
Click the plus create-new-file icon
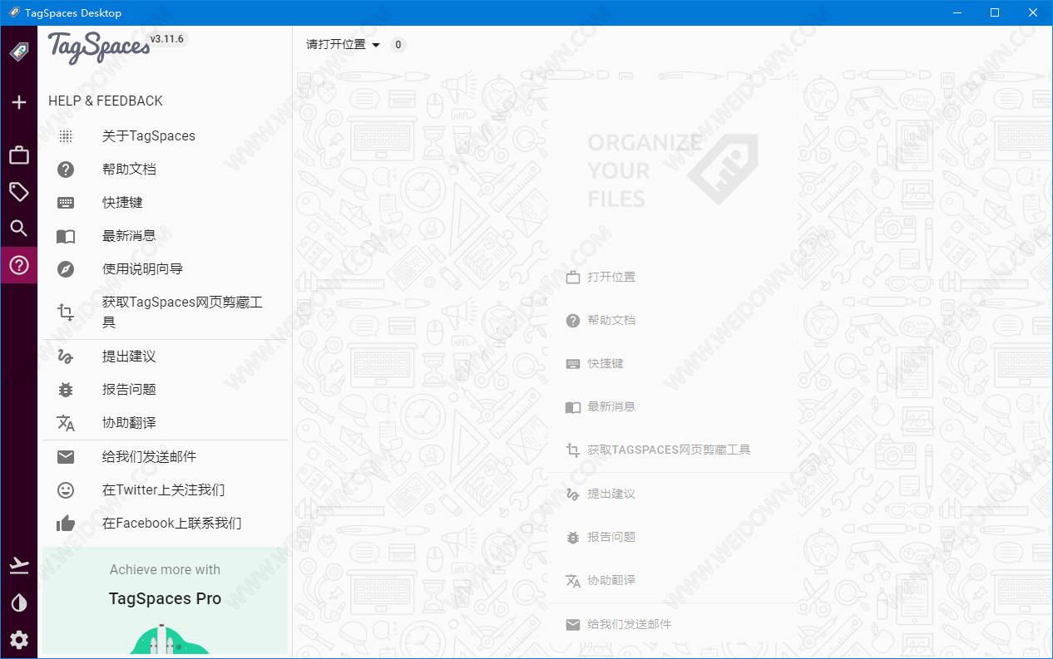tap(18, 102)
